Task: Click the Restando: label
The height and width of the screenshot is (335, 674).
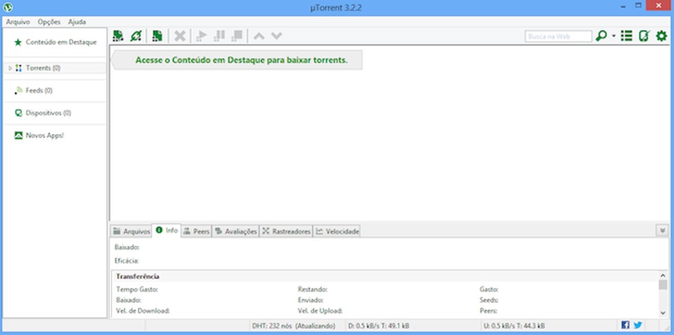Action: 312,289
